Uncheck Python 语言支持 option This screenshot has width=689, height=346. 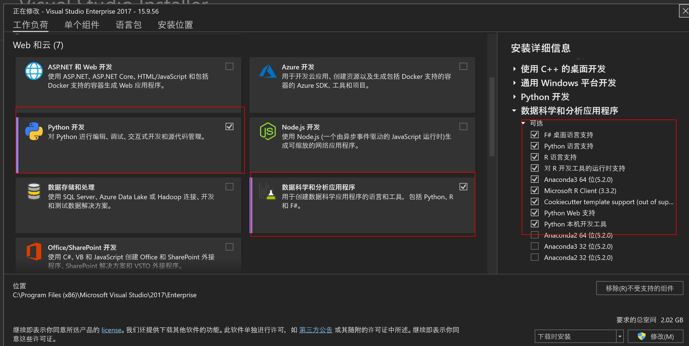pyautogui.click(x=535, y=146)
